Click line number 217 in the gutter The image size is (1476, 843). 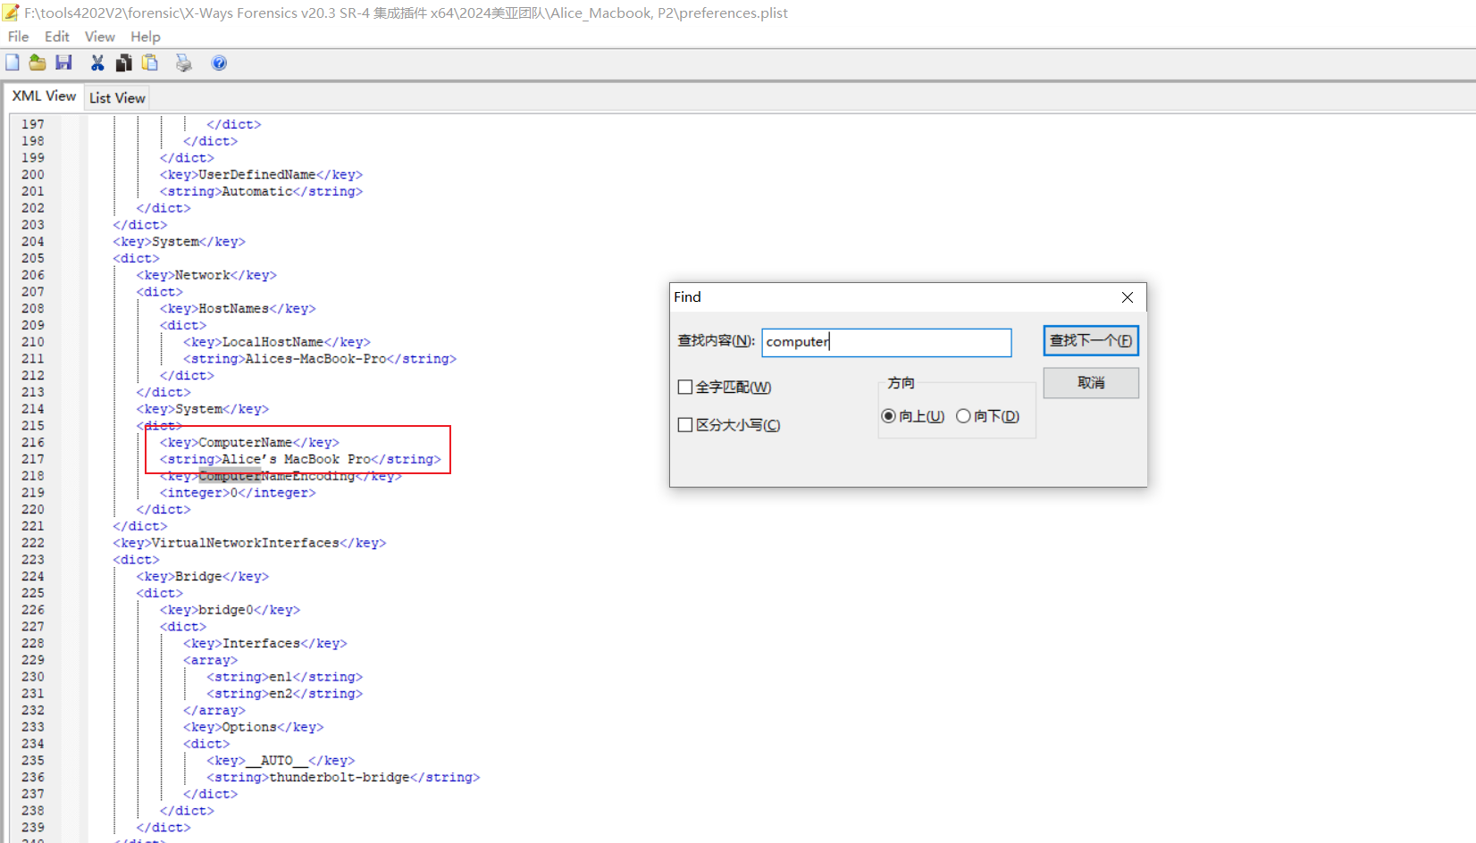(33, 459)
